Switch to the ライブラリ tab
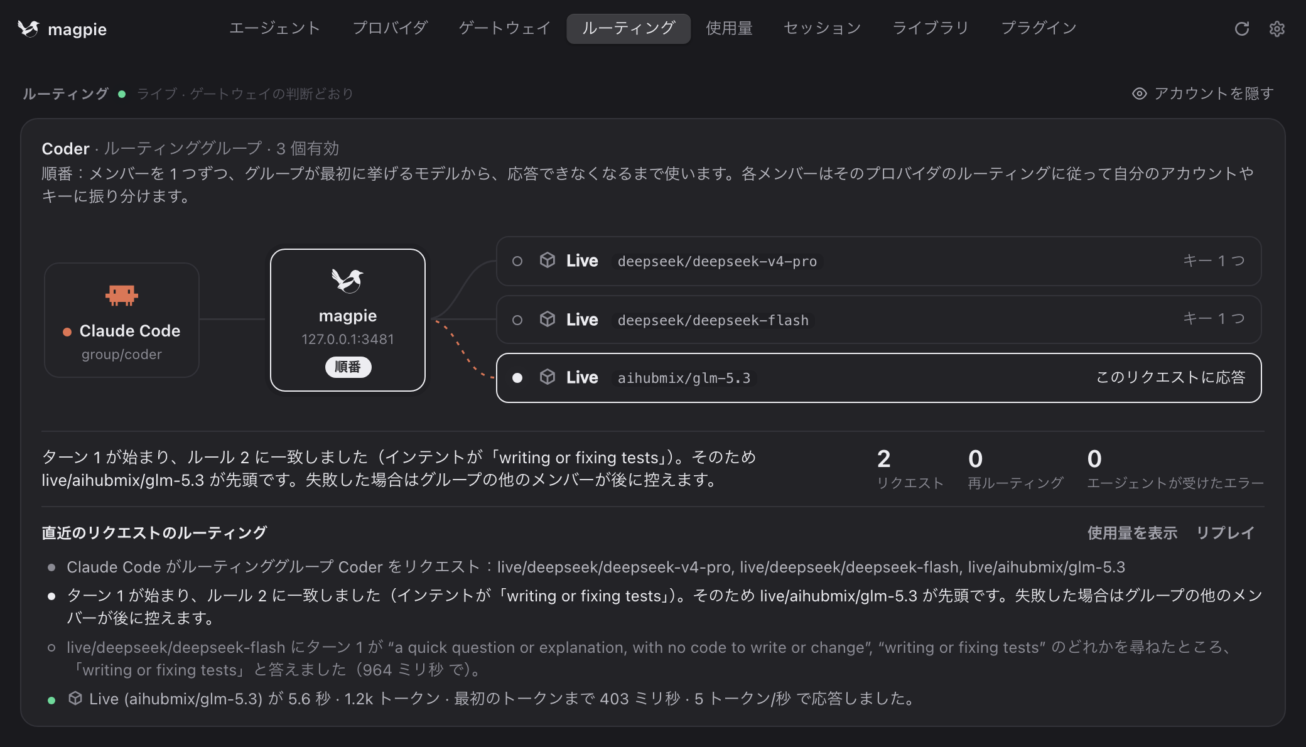The height and width of the screenshot is (747, 1306). coord(931,28)
